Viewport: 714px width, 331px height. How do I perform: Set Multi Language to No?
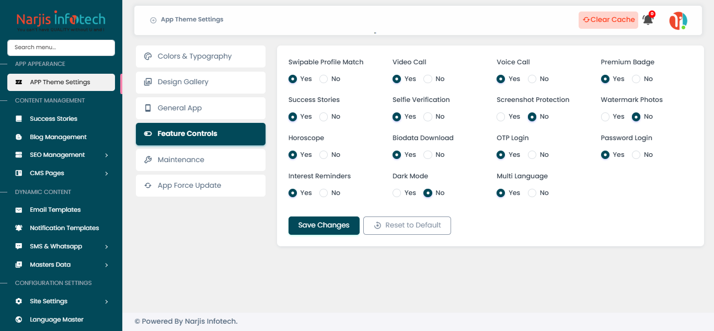point(532,193)
